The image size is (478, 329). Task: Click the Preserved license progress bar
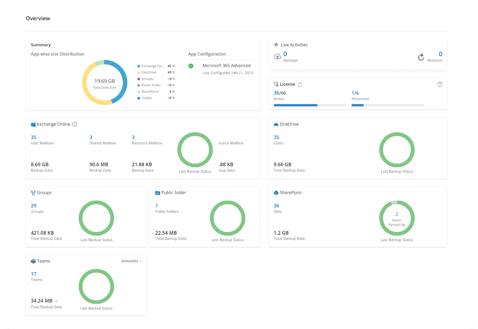click(388, 105)
